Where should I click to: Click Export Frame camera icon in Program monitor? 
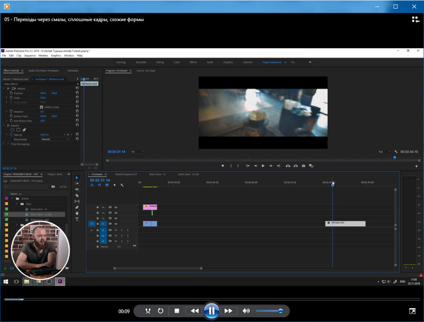pyautogui.click(x=303, y=165)
